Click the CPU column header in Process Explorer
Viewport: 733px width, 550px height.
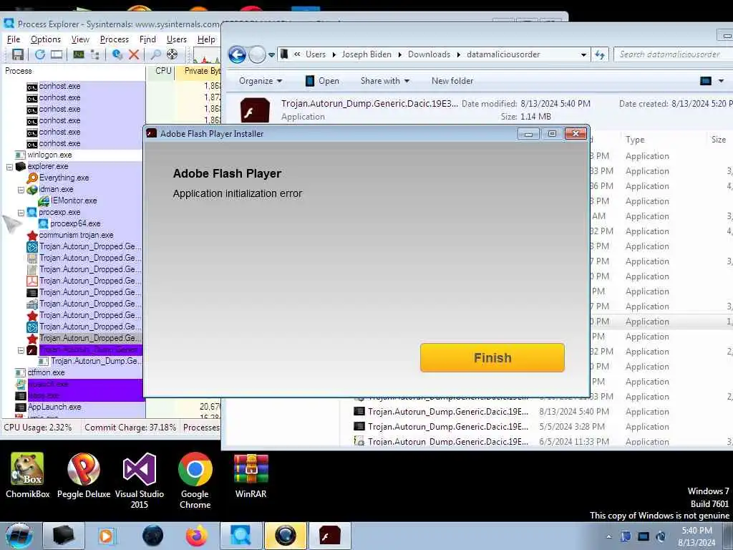point(162,71)
